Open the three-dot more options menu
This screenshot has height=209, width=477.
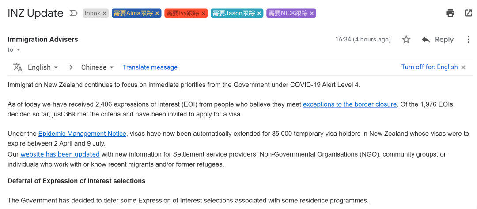[468, 40]
